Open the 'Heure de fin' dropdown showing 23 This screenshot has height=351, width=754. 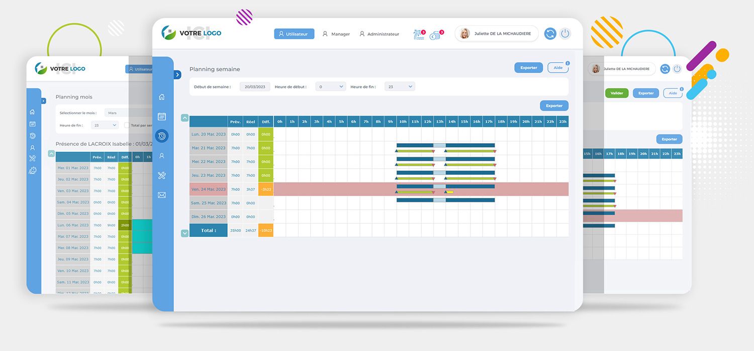tap(400, 87)
